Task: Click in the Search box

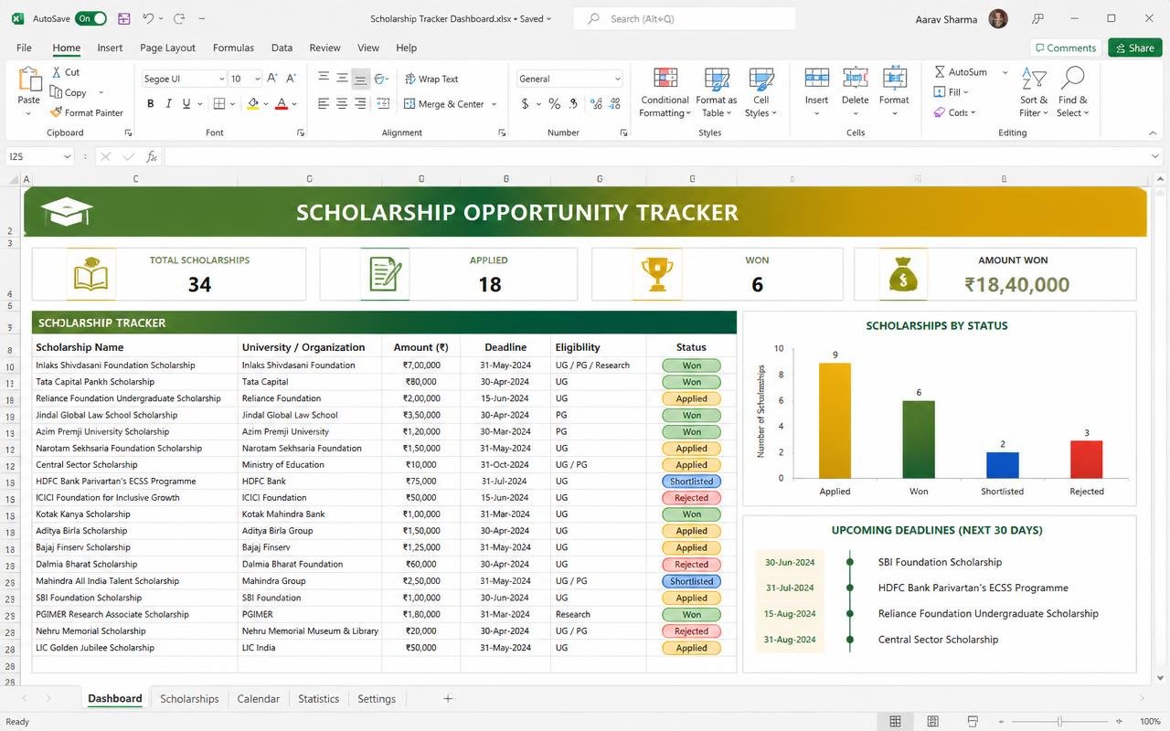Action: coord(684,18)
